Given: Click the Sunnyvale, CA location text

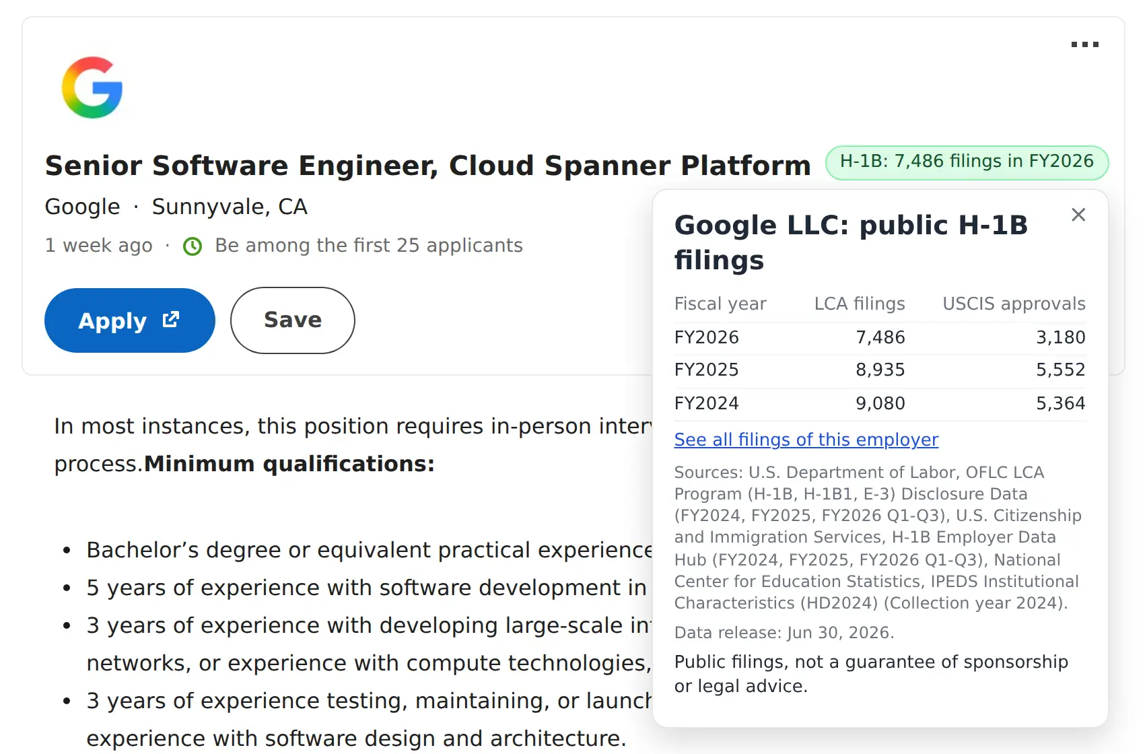Looking at the screenshot, I should (x=230, y=207).
